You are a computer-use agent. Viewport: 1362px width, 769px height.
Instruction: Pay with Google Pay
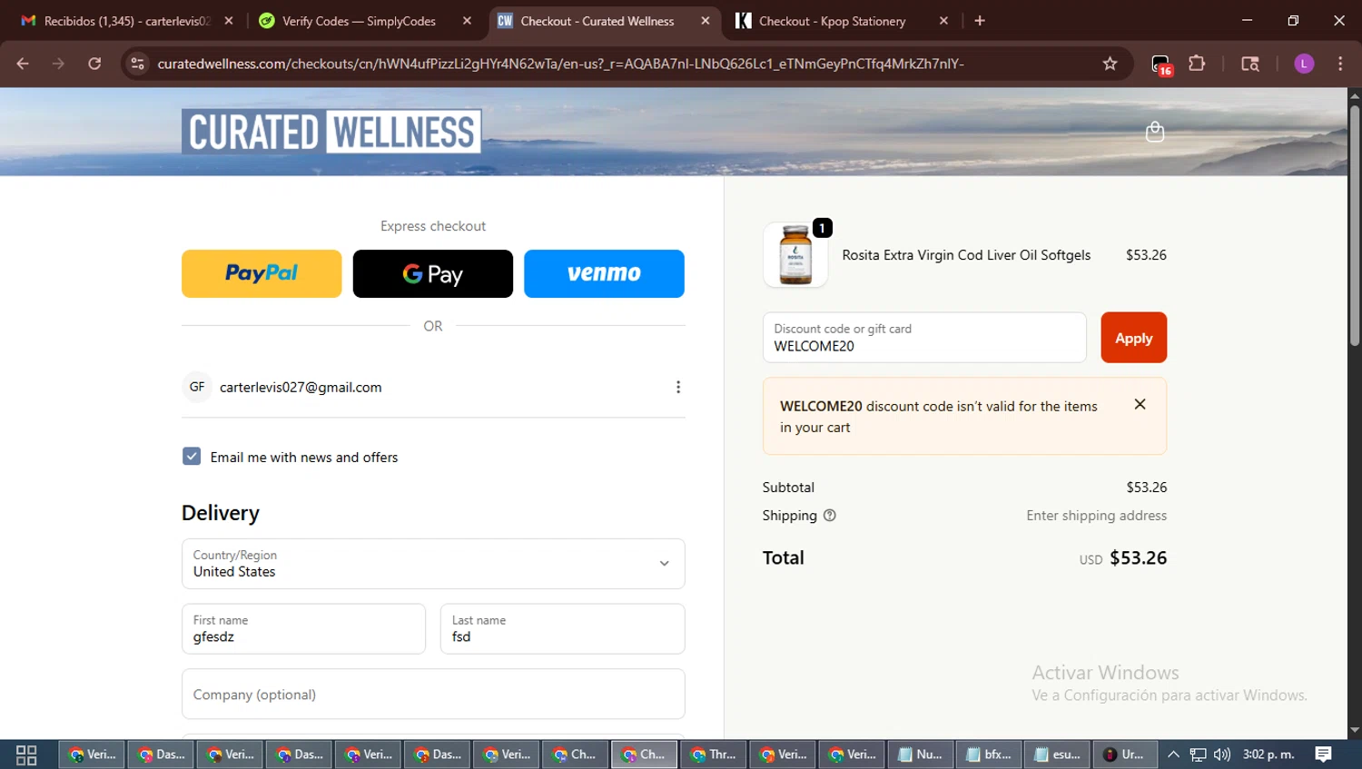(433, 273)
